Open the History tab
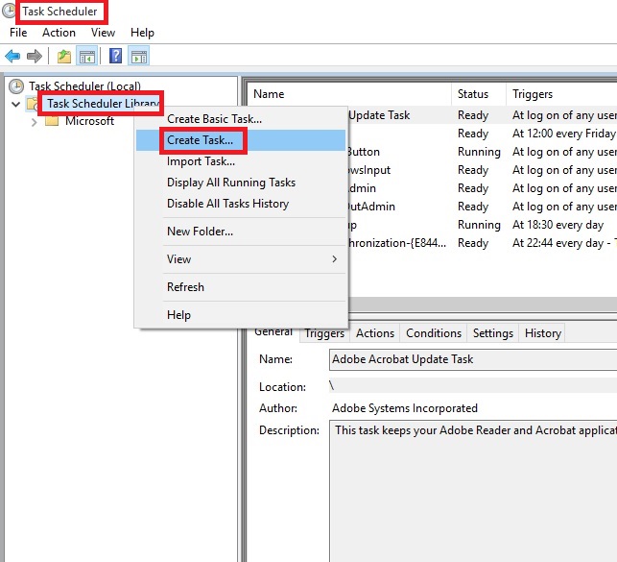617x562 pixels. (542, 333)
